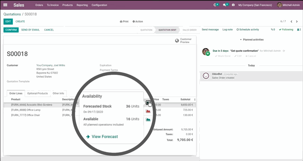The width and height of the screenshot is (303, 161).
Task: Open the followers list icon
Action: click(299, 30)
